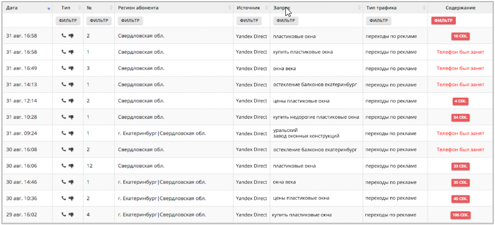This screenshot has height=225, width=495.
Task: Open filter under Запрос column
Action: [286, 21]
